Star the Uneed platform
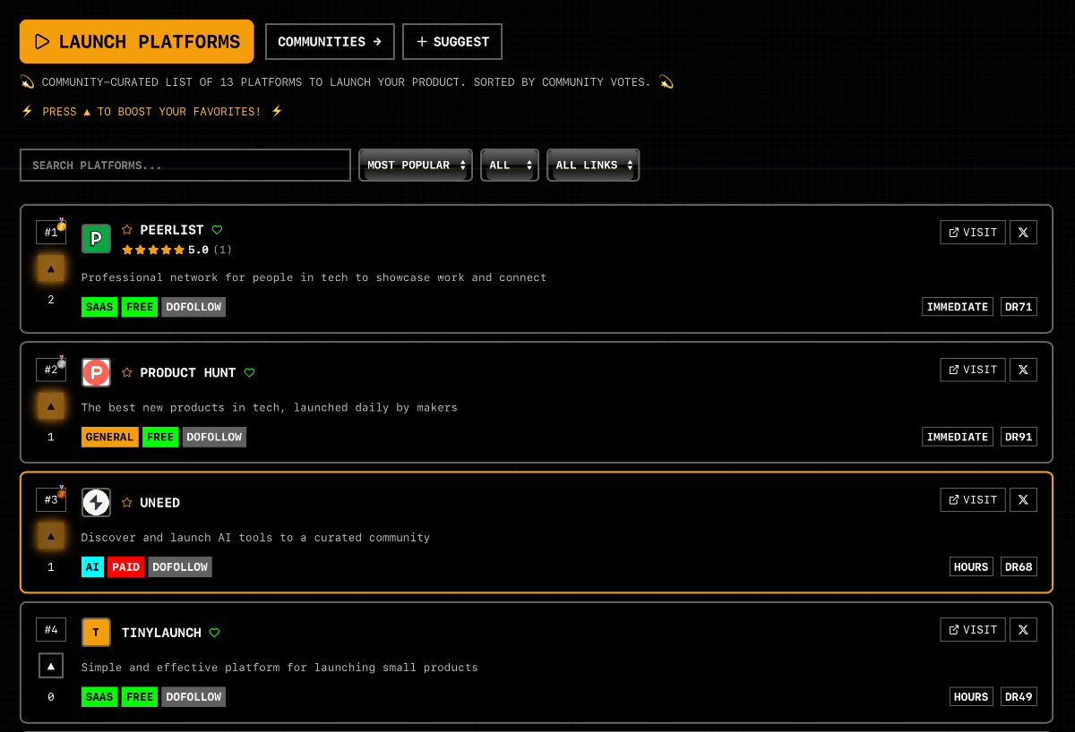Viewport: 1075px width, 732px height. click(127, 502)
